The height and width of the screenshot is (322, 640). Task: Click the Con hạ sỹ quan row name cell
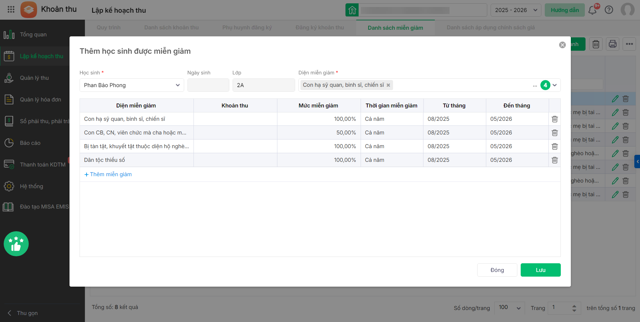[137, 119]
